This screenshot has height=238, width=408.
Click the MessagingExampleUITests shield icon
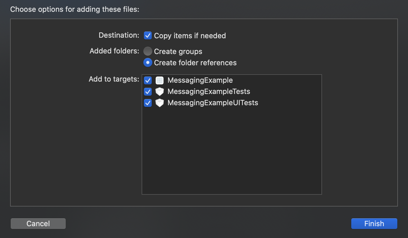tap(159, 103)
